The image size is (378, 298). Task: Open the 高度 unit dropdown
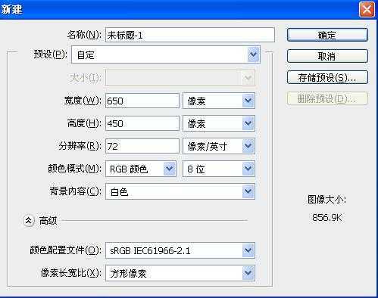pyautogui.click(x=219, y=123)
